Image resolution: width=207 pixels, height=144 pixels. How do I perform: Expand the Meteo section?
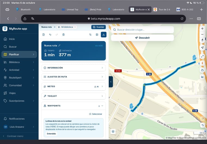pyautogui.click(x=74, y=86)
